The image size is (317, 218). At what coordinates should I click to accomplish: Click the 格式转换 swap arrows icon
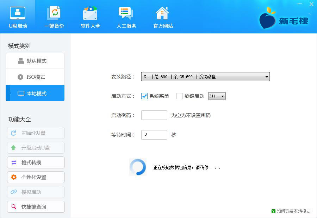pos(14,162)
